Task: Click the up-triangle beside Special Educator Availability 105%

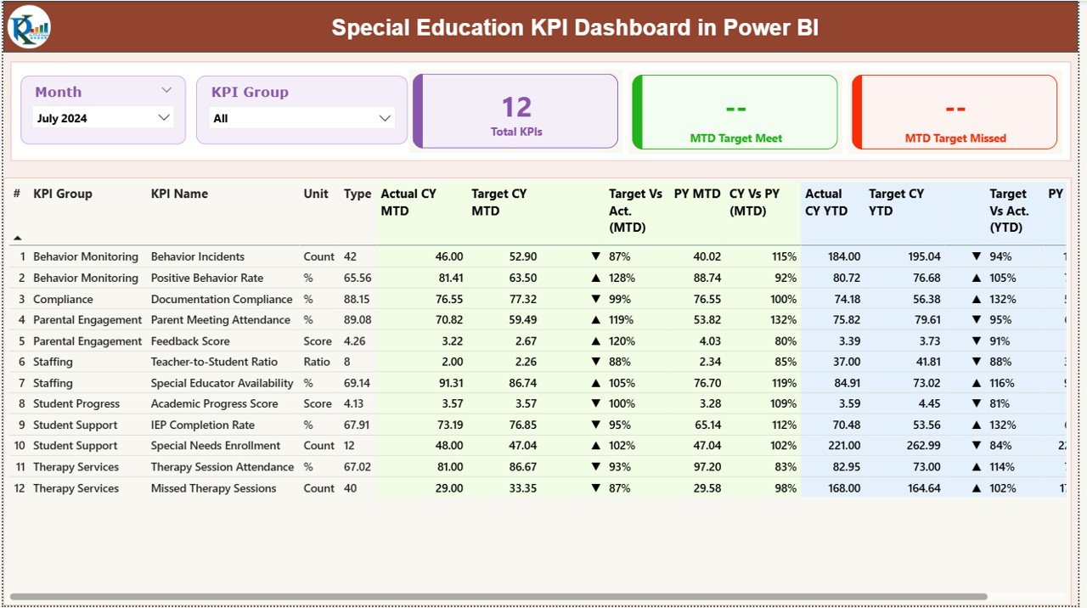Action: pyautogui.click(x=595, y=382)
